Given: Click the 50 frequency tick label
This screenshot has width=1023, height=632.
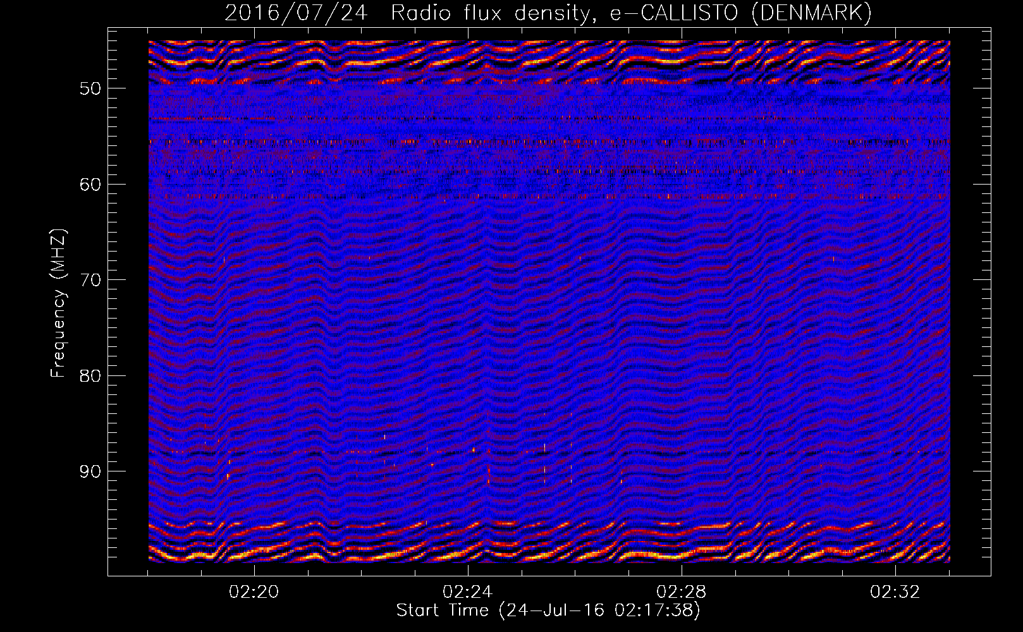Looking at the screenshot, I should point(90,88).
